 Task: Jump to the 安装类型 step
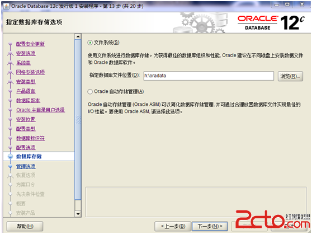[x=26, y=82]
